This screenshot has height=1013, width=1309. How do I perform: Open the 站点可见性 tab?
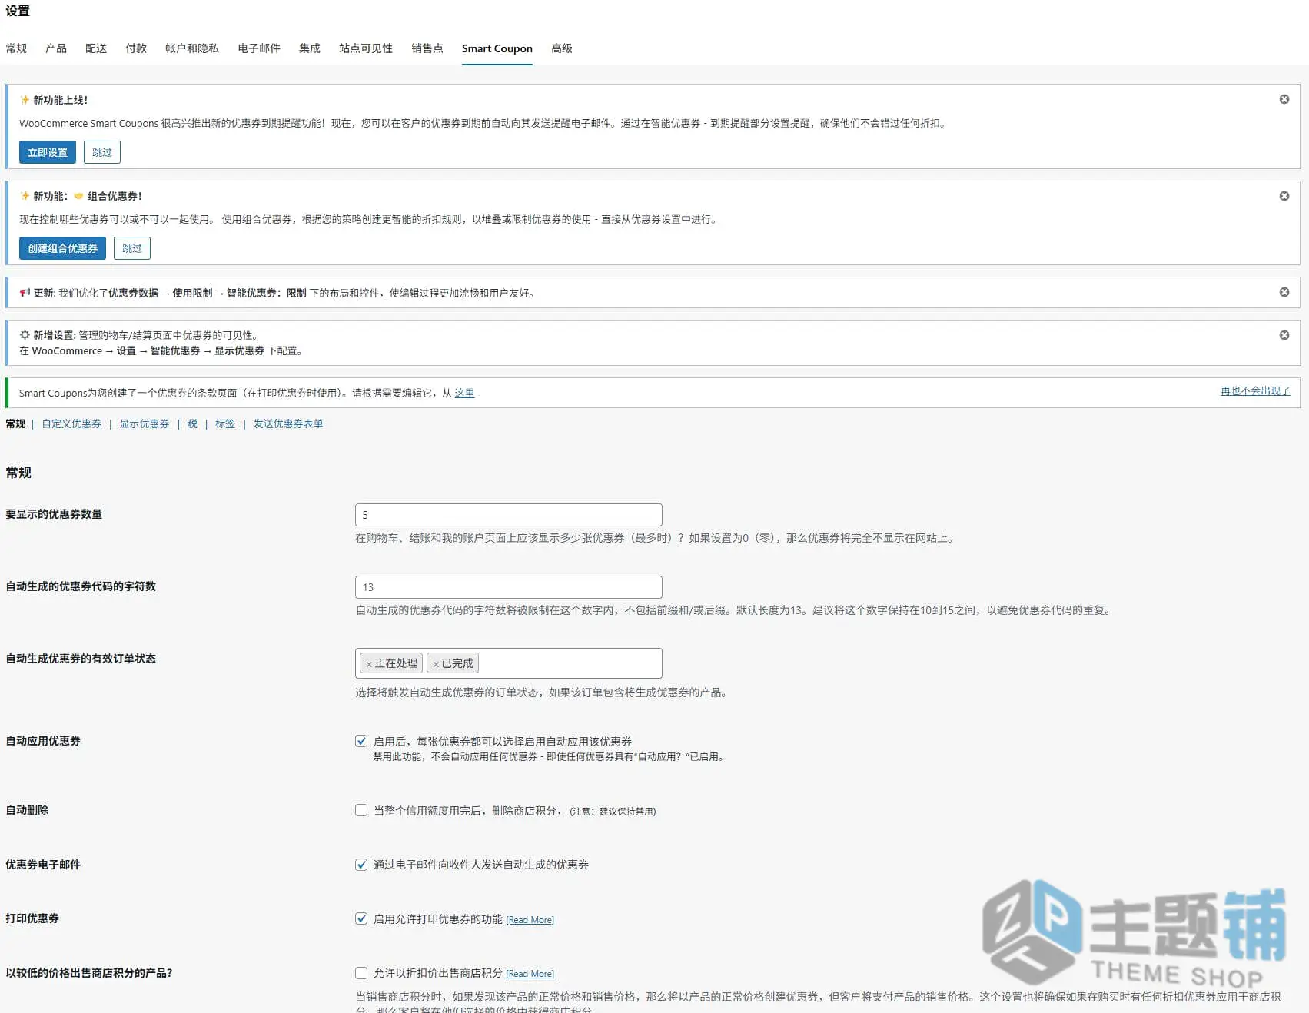(366, 48)
